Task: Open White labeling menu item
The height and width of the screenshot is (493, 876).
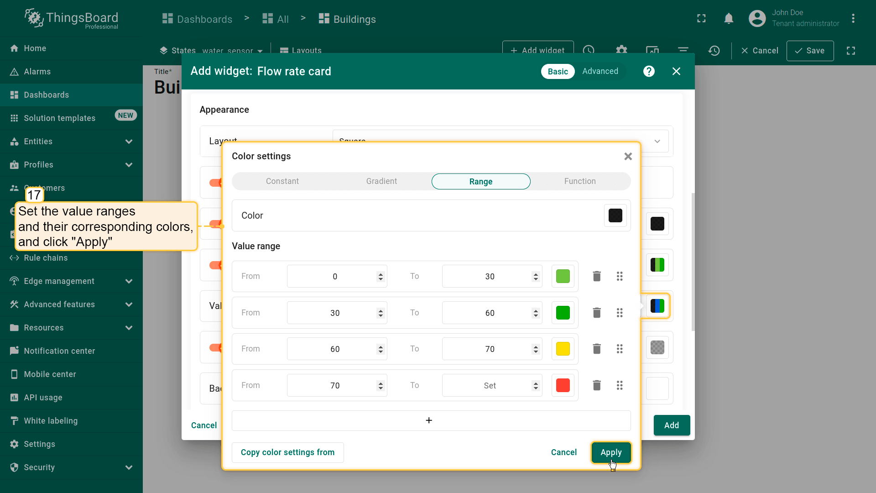Action: click(51, 421)
